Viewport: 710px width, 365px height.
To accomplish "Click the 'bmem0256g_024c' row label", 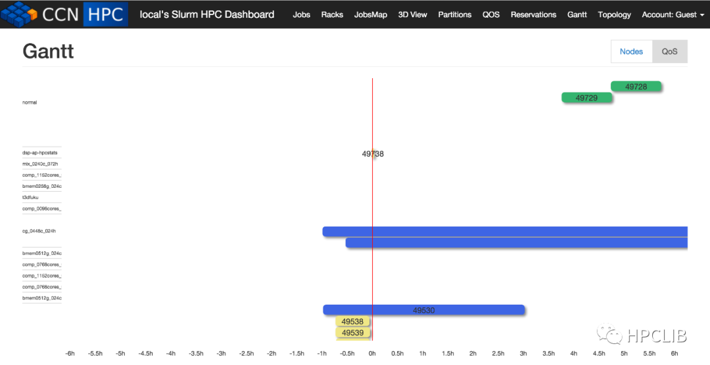I will (x=41, y=186).
